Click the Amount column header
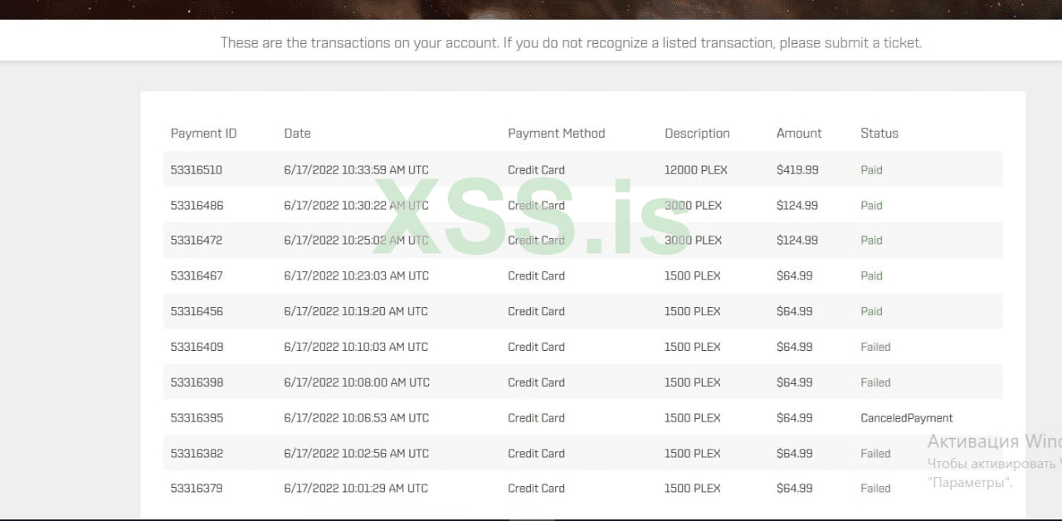Viewport: 1062px width, 521px height. click(x=799, y=134)
